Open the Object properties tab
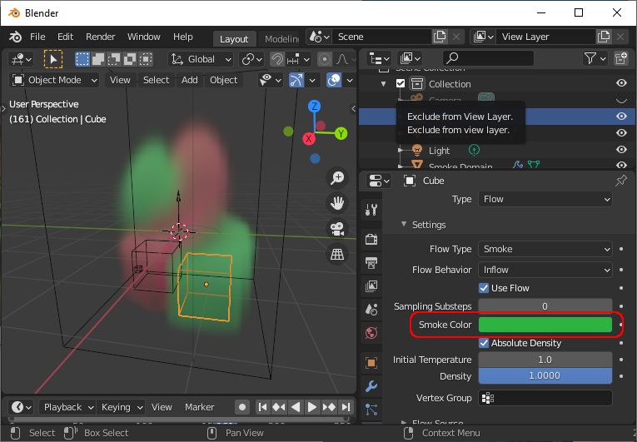Screen dimensions: 637x442 pos(371,362)
